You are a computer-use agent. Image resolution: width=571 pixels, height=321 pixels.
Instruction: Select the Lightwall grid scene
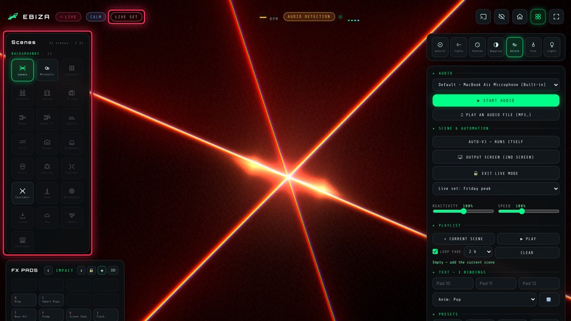72,70
